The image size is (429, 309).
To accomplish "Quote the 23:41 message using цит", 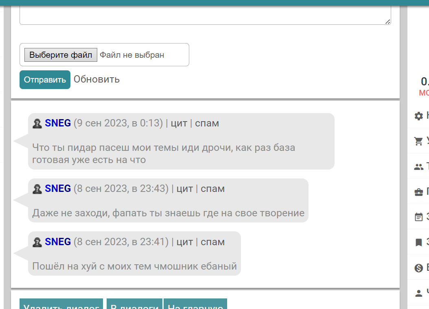I will point(184,242).
